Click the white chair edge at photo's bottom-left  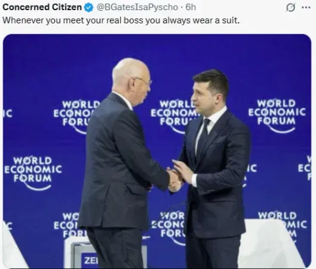coord(14,246)
